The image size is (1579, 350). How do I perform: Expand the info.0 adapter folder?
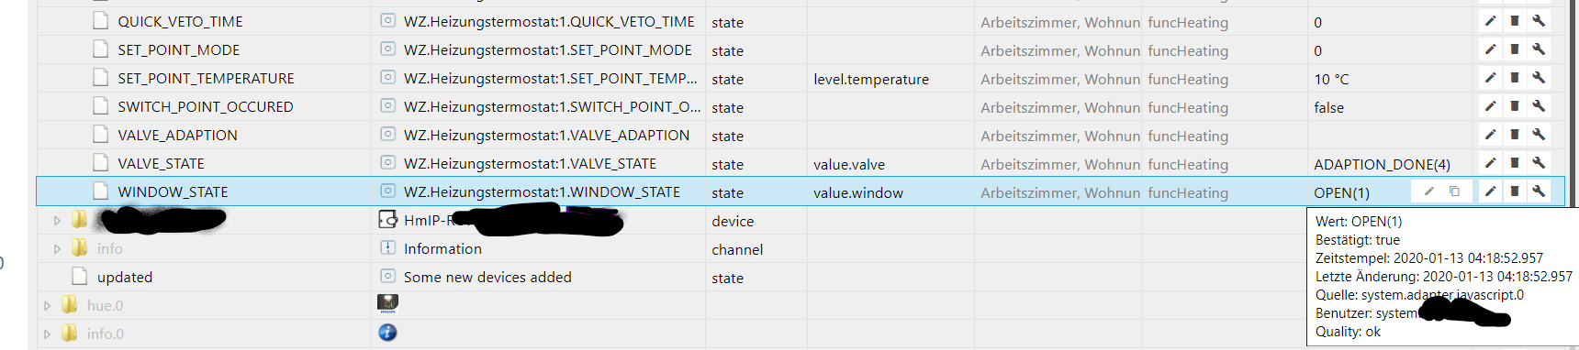coord(47,334)
